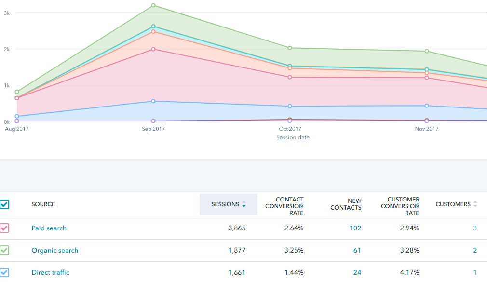
Task: Click the 4.17% customer conversion rate
Action: coord(410,272)
